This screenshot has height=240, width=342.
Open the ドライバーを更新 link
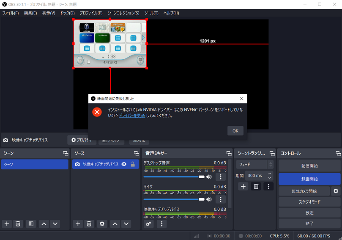click(132, 116)
